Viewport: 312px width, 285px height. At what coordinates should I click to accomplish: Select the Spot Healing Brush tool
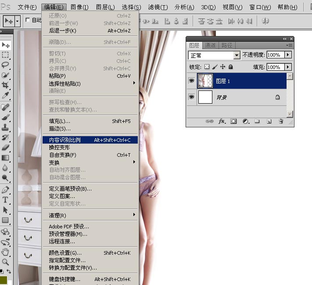5,107
